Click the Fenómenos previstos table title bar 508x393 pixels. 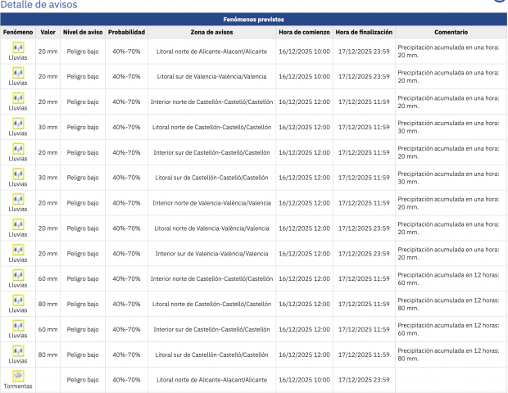(x=253, y=18)
